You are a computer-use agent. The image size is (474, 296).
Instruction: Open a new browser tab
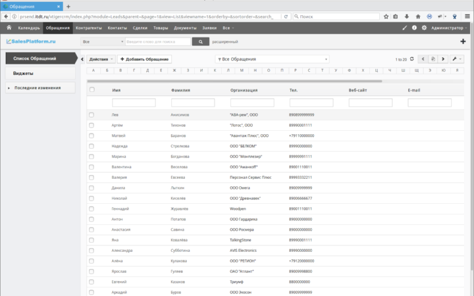(x=68, y=7)
